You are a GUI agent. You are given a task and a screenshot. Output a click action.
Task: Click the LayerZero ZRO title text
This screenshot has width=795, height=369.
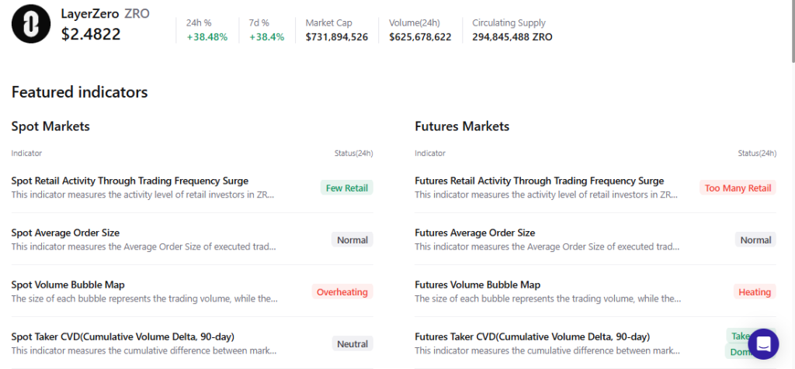coord(105,14)
